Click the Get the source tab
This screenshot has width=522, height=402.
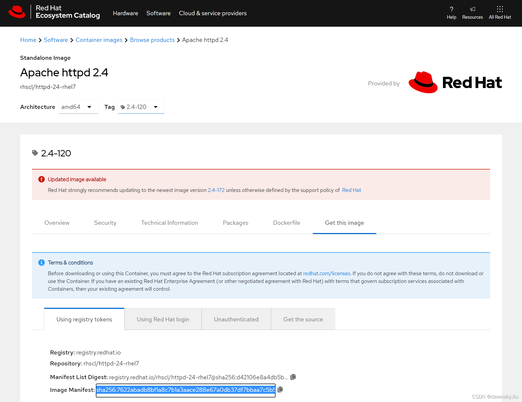(x=303, y=319)
